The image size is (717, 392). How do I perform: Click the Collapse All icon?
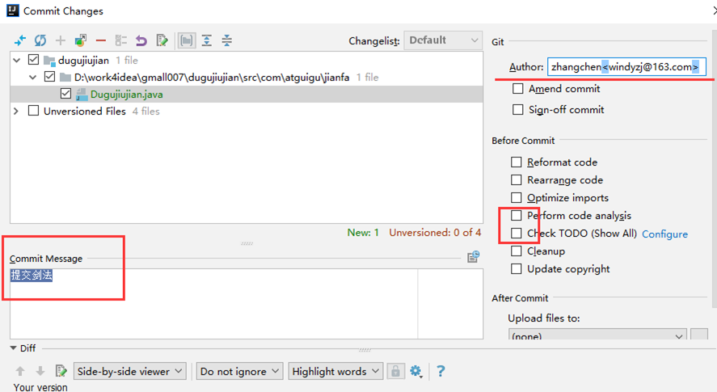[227, 40]
